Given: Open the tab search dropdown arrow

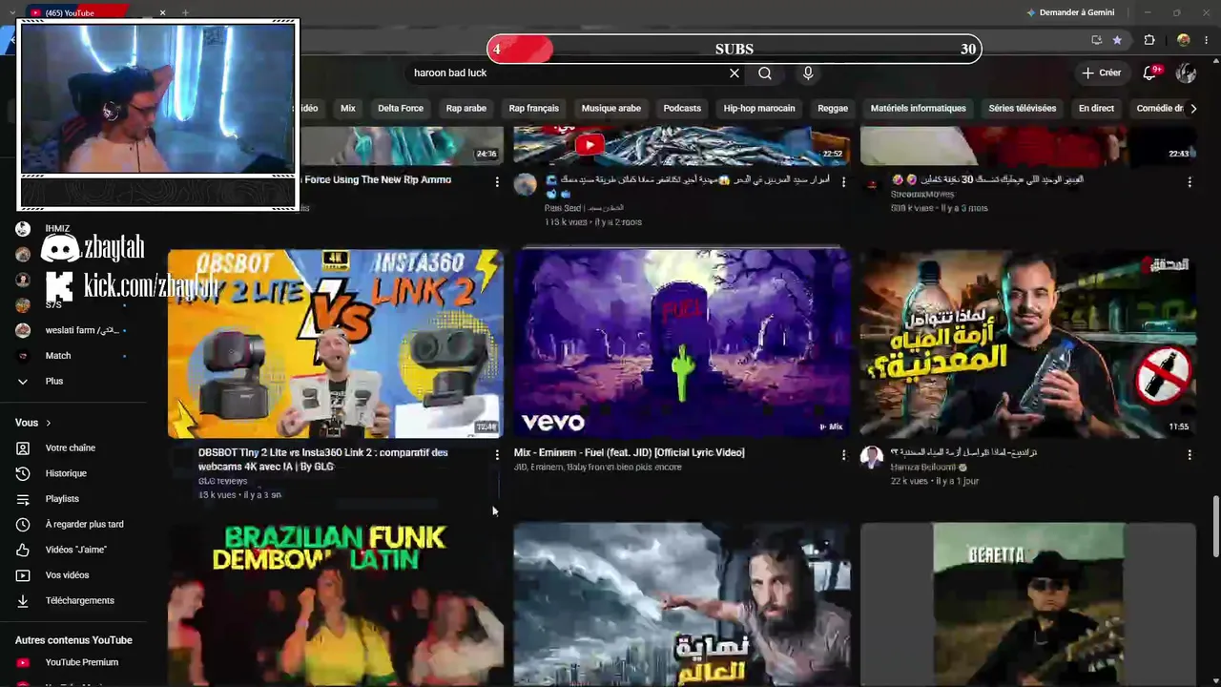Looking at the screenshot, I should pyautogui.click(x=11, y=12).
